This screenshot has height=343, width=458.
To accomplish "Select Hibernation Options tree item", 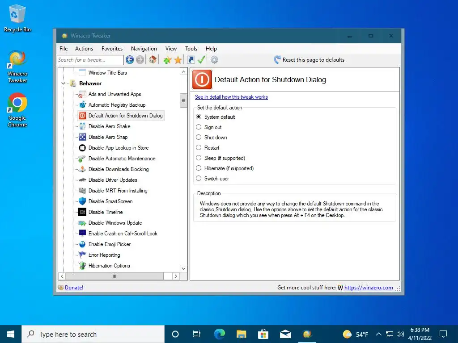I will point(109,266).
